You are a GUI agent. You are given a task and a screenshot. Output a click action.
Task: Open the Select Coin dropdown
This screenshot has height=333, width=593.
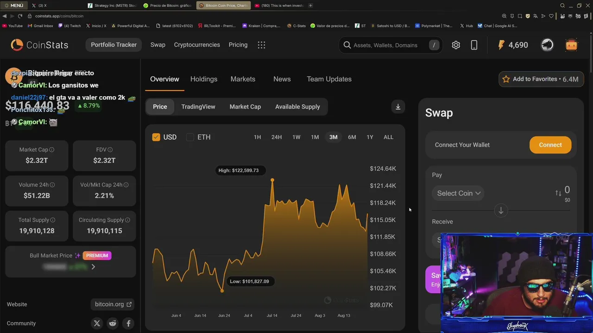pos(458,193)
